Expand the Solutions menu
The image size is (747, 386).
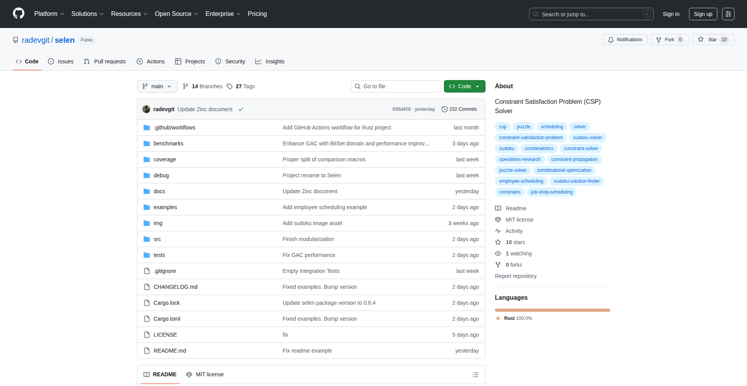point(88,14)
